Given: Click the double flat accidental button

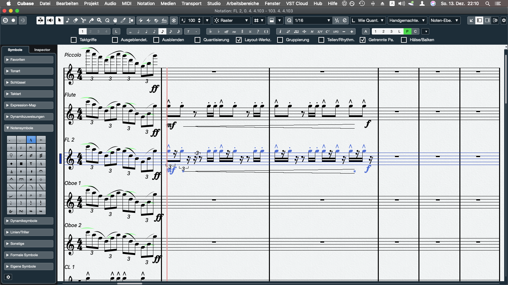Looking at the screenshot, I should point(210,31).
